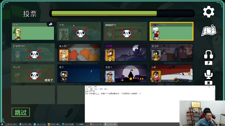225x126 pixels.
Task: Open the Windows Start button
Action: [2, 124]
